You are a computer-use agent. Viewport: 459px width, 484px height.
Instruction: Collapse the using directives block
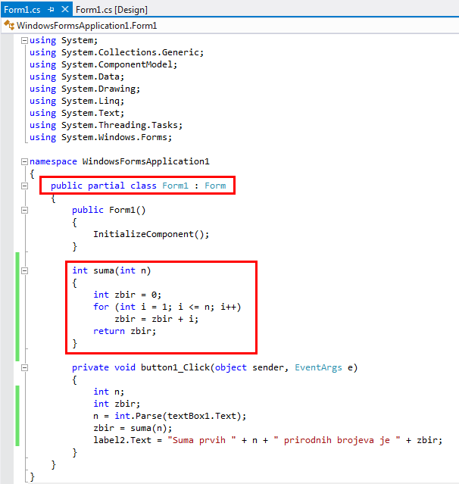[x=25, y=40]
